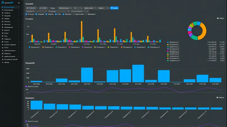Screen dimensions: 227x127
Task: Collapse the sidebar with the top toggle icon
Action: click(19, 3)
